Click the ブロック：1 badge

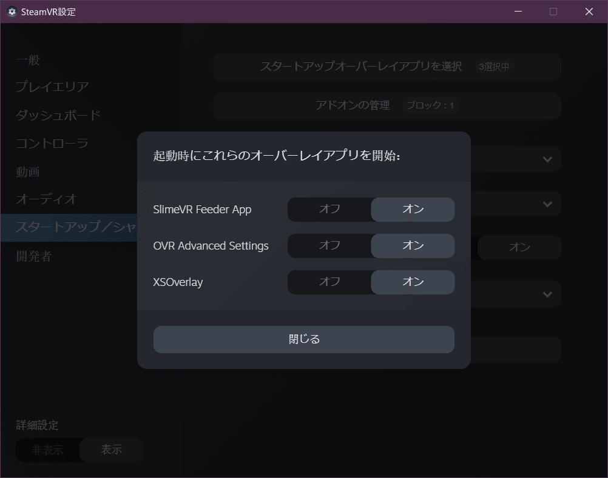pyautogui.click(x=430, y=105)
